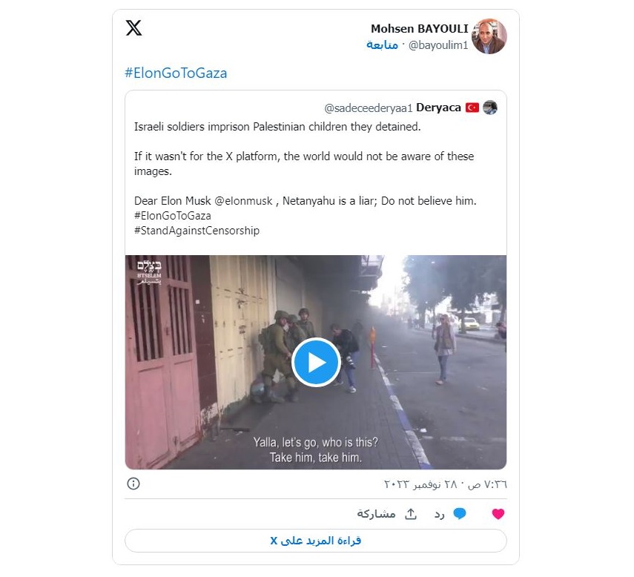Image resolution: width=634 pixels, height=577 pixels.
Task: Click the X logo icon
Action: pos(133,28)
